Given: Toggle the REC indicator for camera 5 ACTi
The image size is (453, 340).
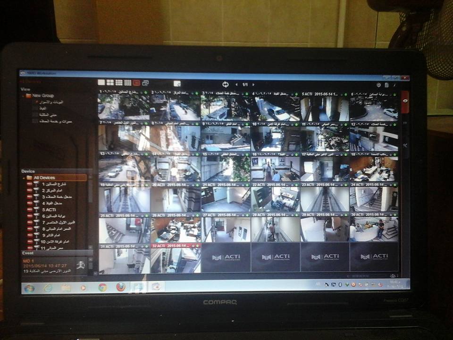Looking at the screenshot, I should click(29, 209).
